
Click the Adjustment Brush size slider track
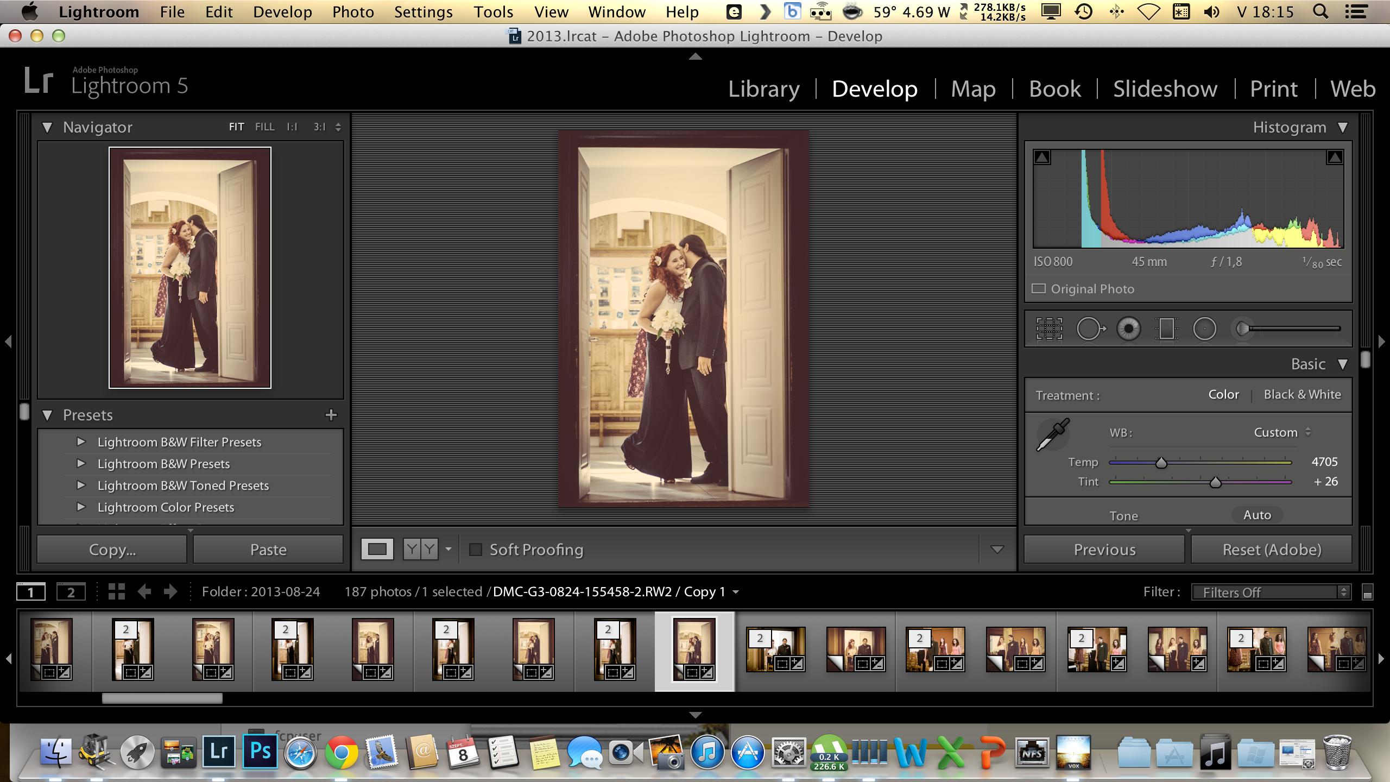click(1297, 329)
